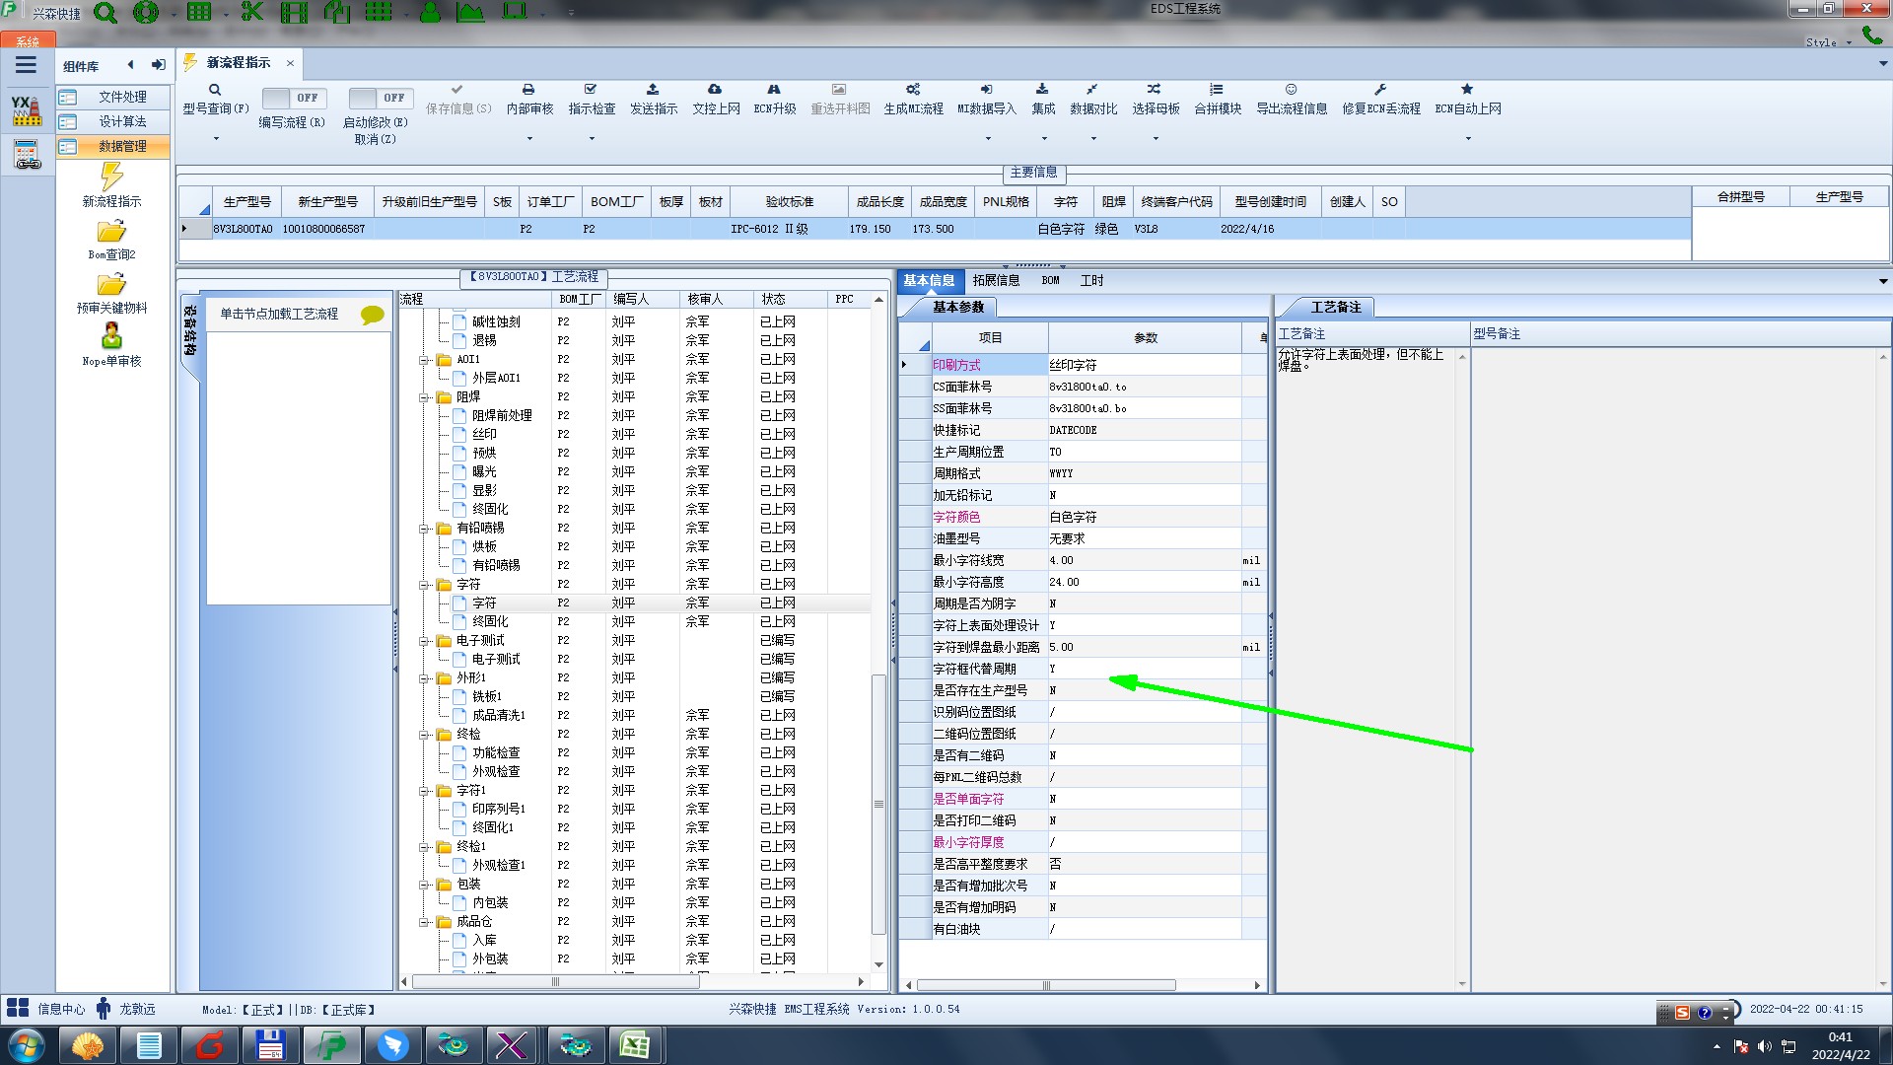Switch to the 工时 tab
This screenshot has height=1065, width=1893.
click(x=1091, y=280)
